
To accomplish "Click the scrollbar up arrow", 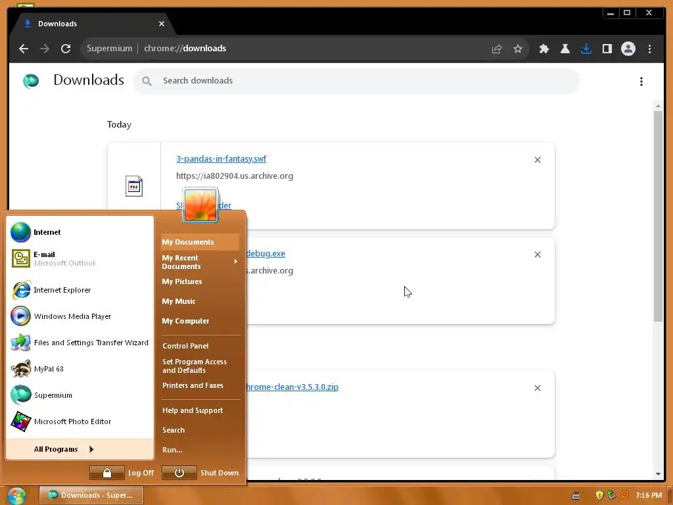I will point(658,106).
